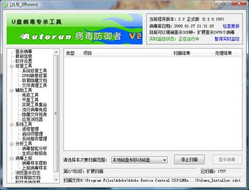Open the U盘工具 entry
This screenshot has height=190, width=249.
[30, 100]
